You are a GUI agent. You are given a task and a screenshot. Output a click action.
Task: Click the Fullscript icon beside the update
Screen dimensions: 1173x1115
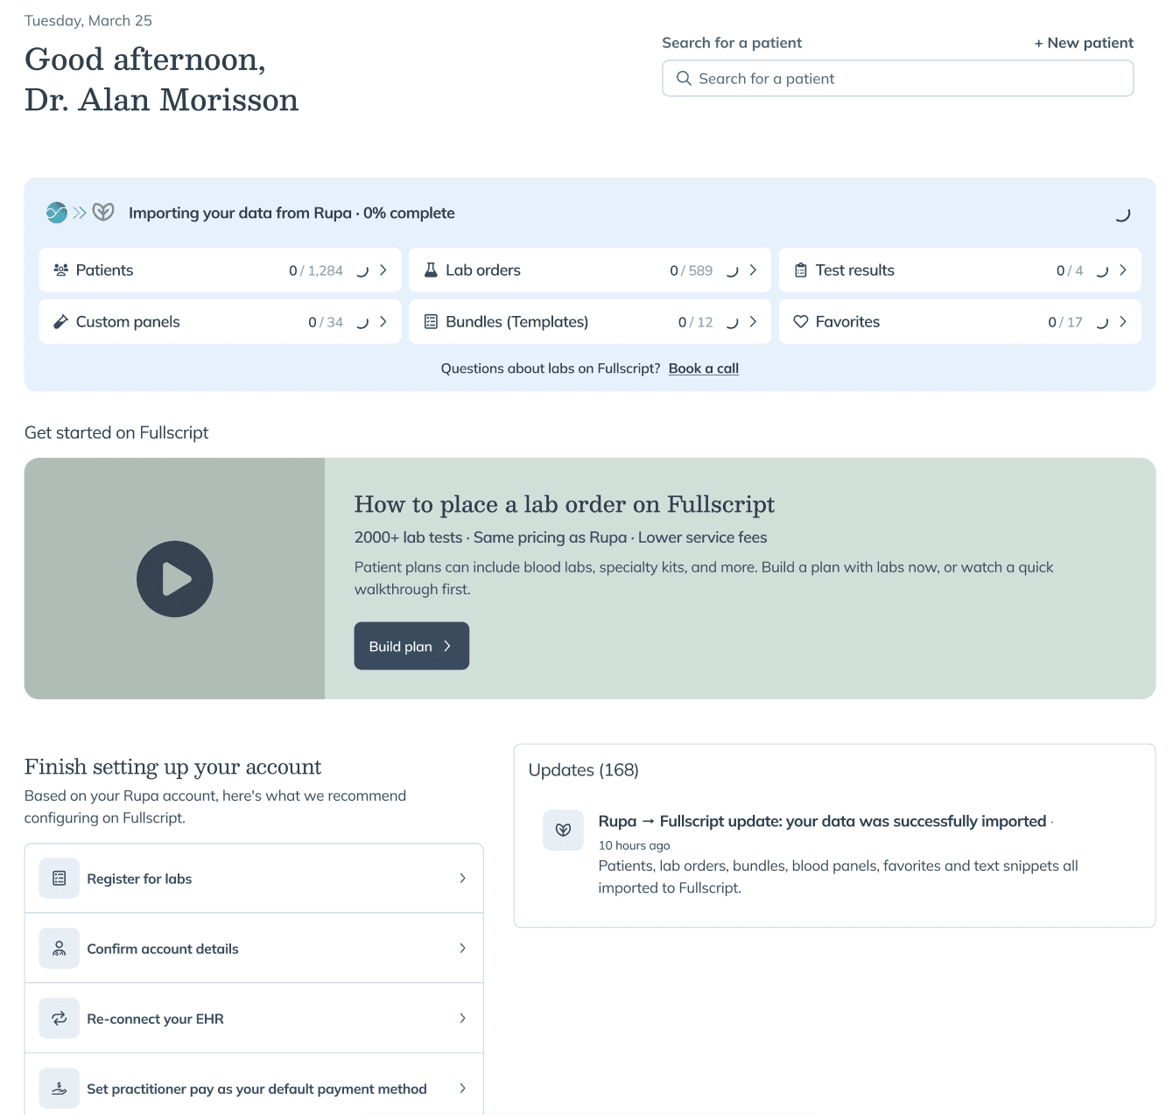[x=564, y=830]
